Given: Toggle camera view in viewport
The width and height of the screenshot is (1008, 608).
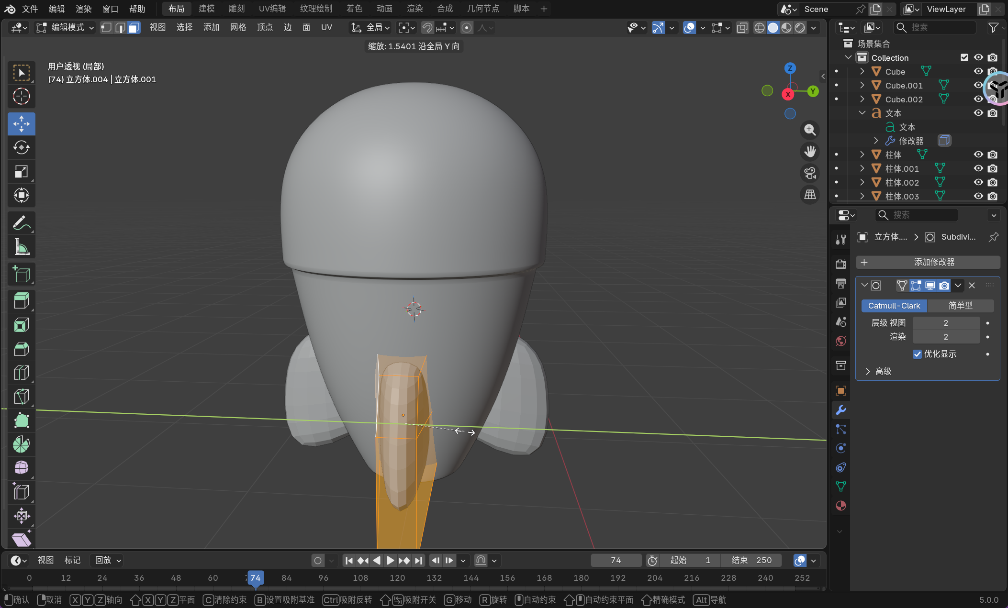Looking at the screenshot, I should coord(810,173).
